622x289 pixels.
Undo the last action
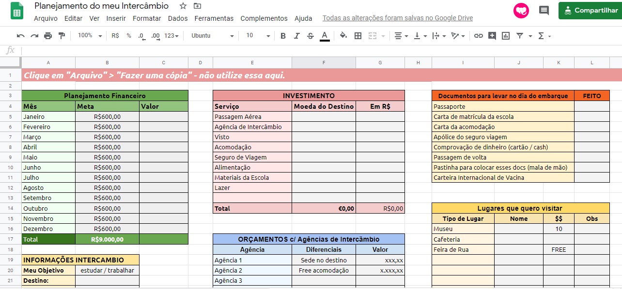pos(21,35)
